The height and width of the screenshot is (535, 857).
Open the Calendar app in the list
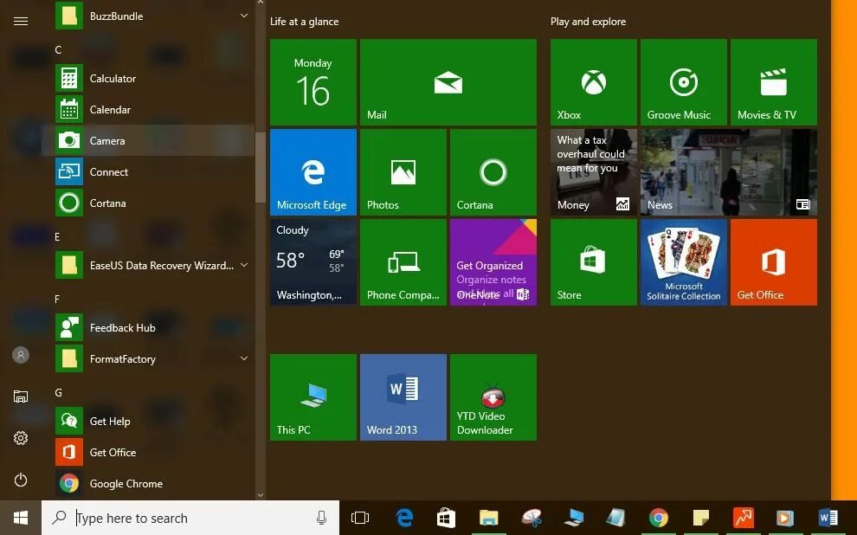(x=147, y=109)
